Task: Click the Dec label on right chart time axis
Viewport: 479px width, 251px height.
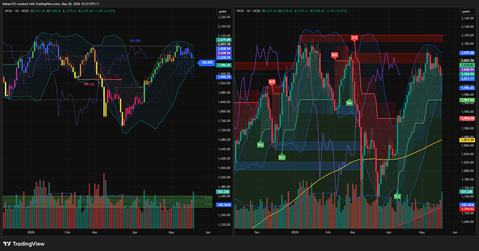Action: tap(257, 232)
